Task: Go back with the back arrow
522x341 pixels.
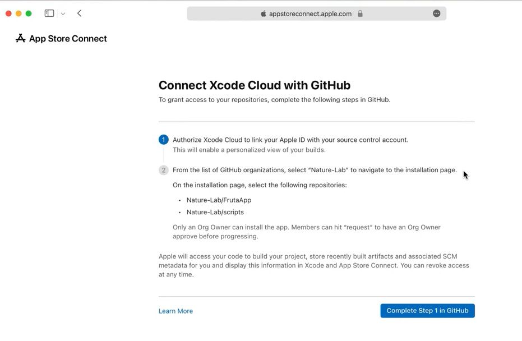Action: pyautogui.click(x=79, y=13)
